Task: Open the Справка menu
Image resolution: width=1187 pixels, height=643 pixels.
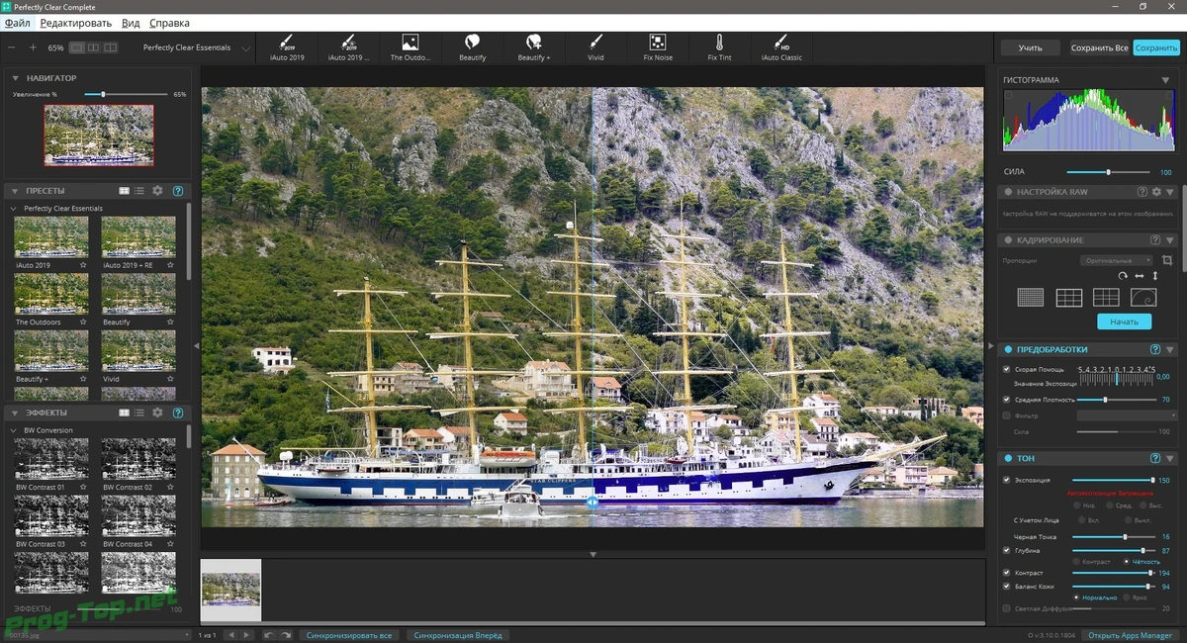Action: click(x=169, y=22)
